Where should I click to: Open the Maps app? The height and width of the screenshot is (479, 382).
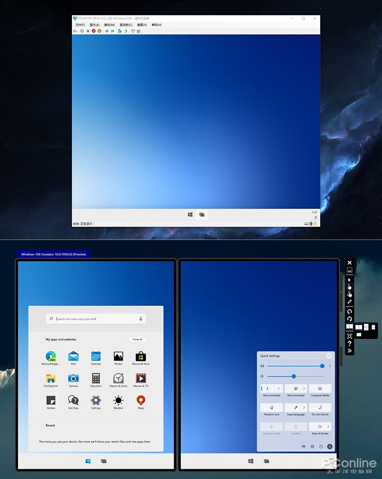141,402
